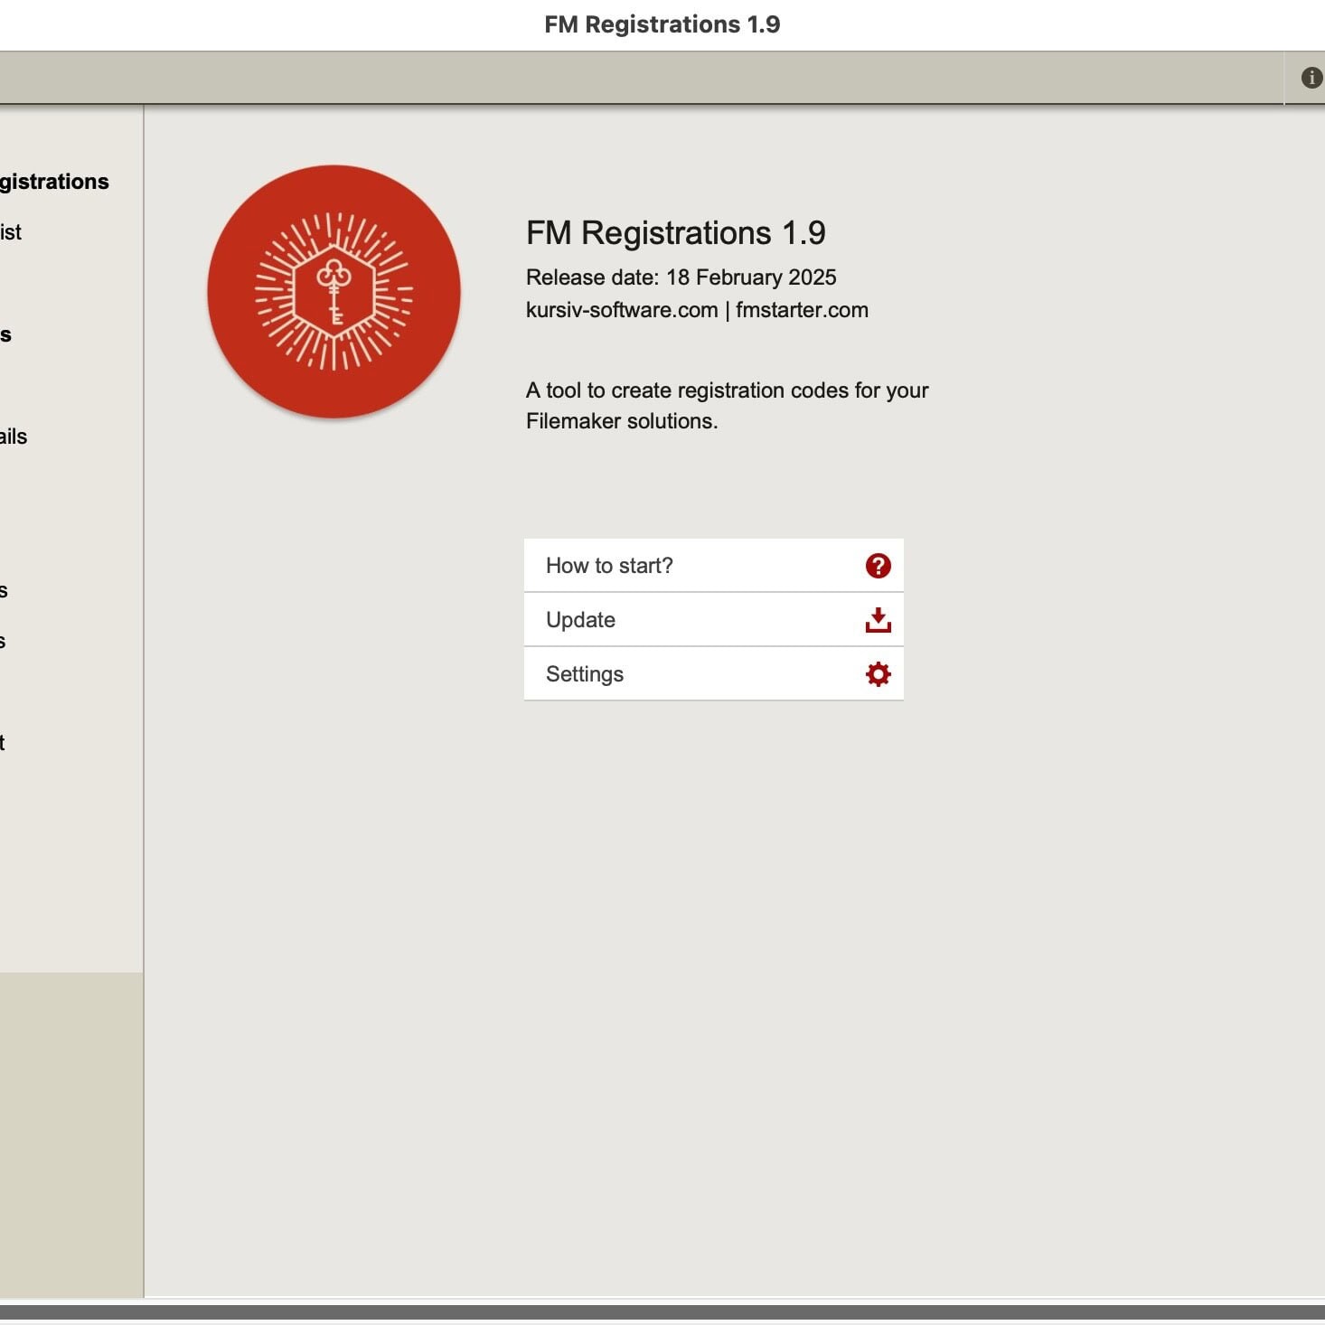Click the red download arrow icon

tap(878, 620)
